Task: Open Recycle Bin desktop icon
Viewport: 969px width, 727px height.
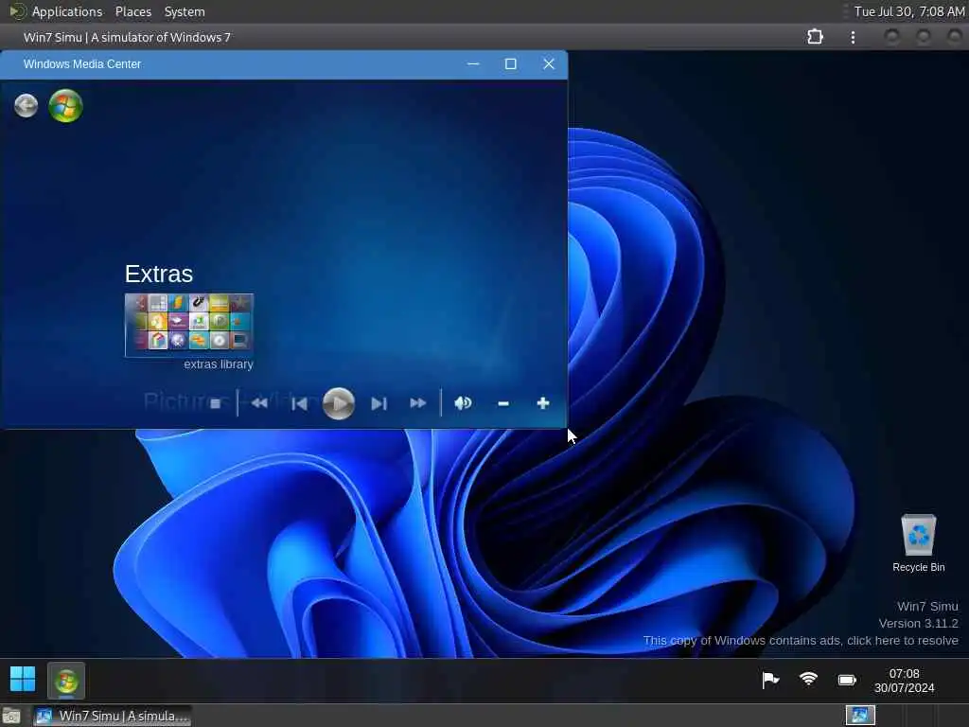Action: (x=918, y=543)
